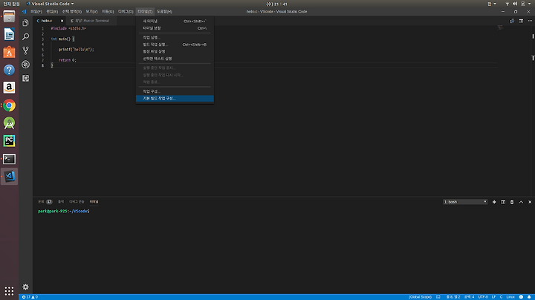
Task: Launch PyCharm from the dock
Action: point(9,141)
